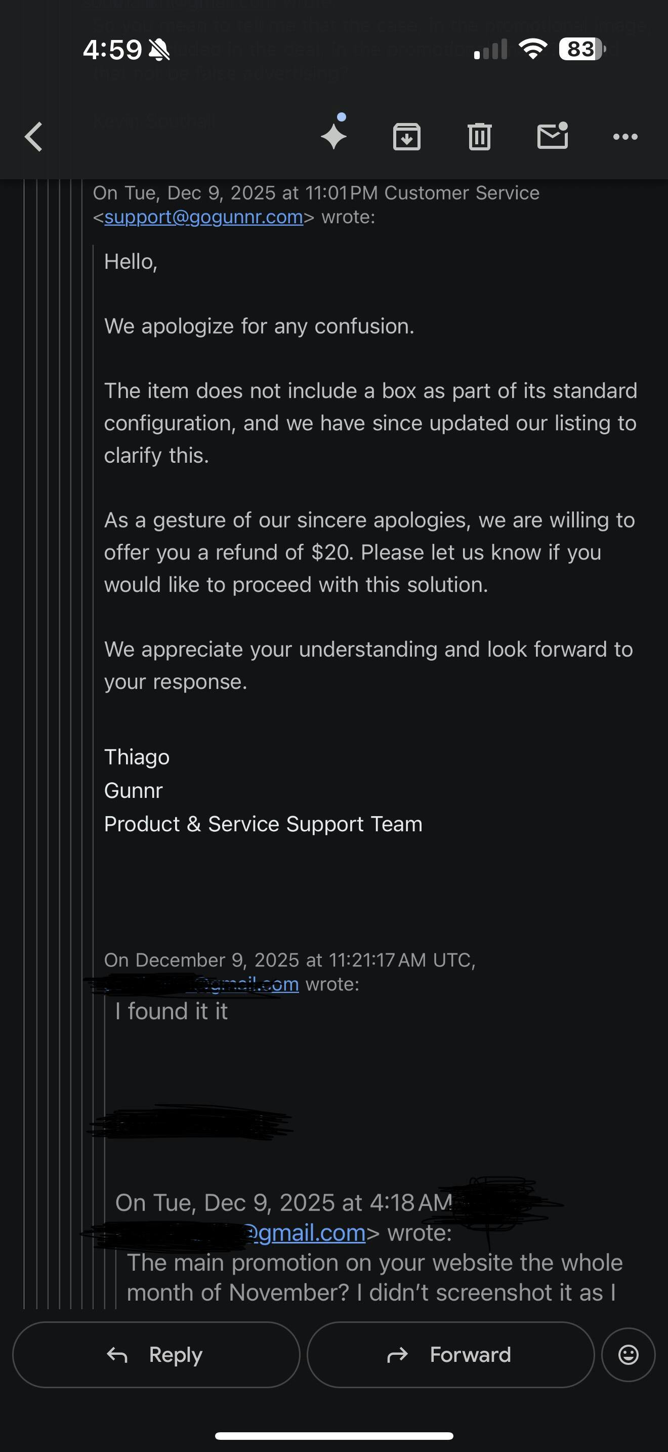Tap the redacted gmail link above 'I found it'
Viewport: 668px width, 1452px height.
248,984
